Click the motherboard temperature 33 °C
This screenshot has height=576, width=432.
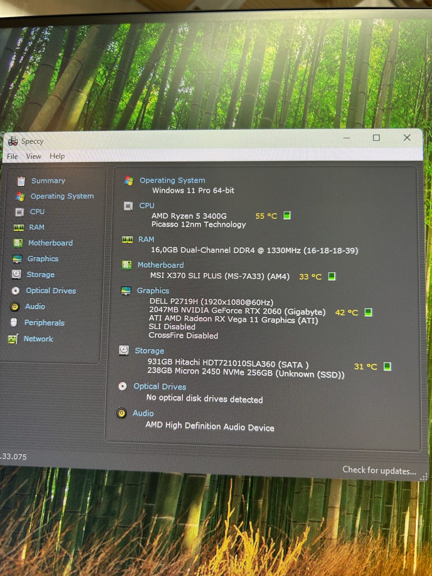(310, 277)
